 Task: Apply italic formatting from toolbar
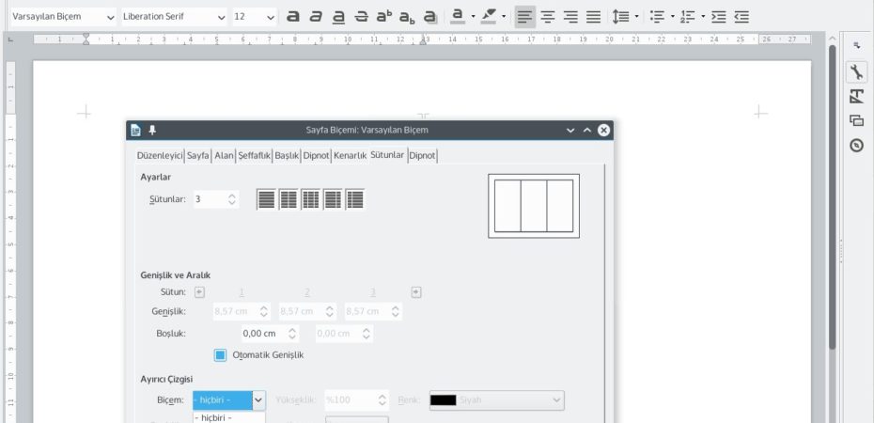tap(316, 17)
